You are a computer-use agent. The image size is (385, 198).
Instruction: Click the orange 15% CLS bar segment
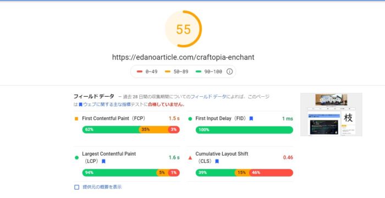tap(243, 173)
